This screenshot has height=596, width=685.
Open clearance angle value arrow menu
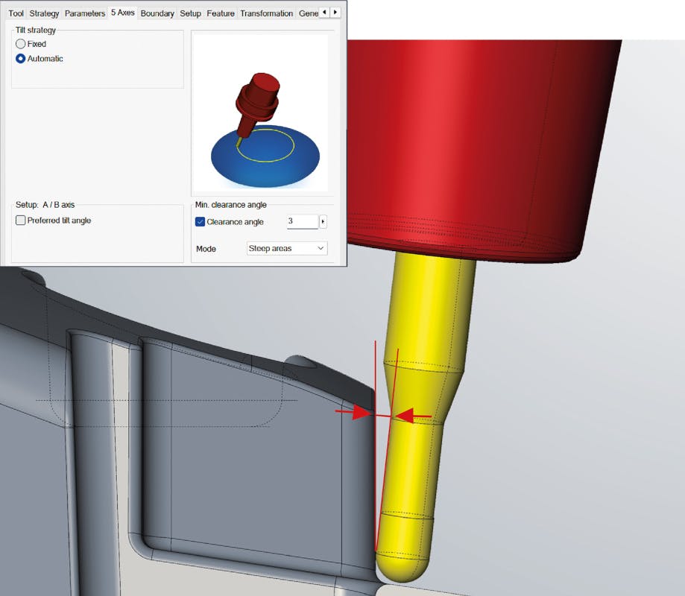[323, 222]
